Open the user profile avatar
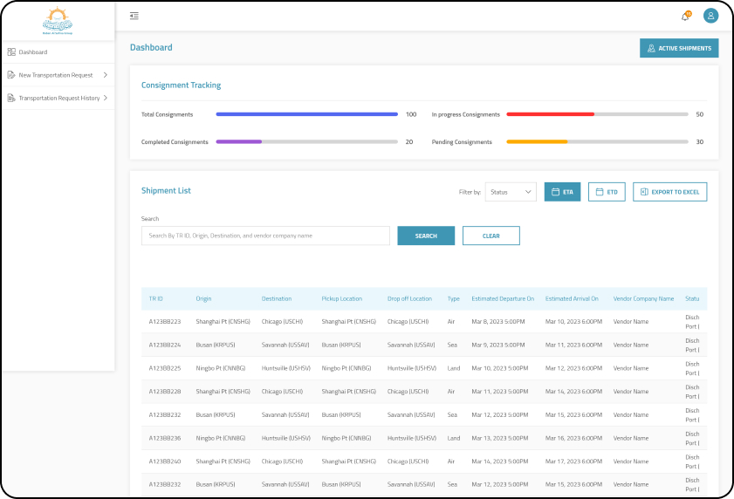Image resolution: width=734 pixels, height=499 pixels. coord(710,16)
